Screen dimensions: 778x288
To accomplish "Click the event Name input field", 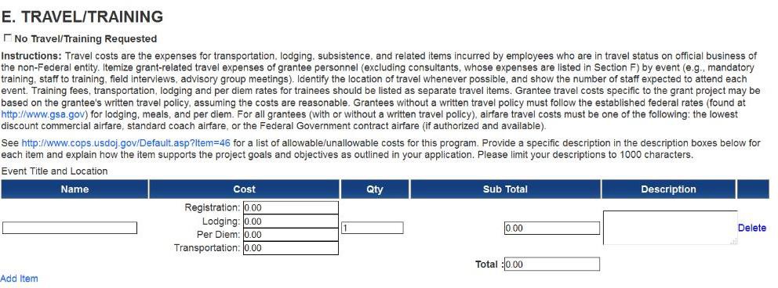I will pos(70,228).
